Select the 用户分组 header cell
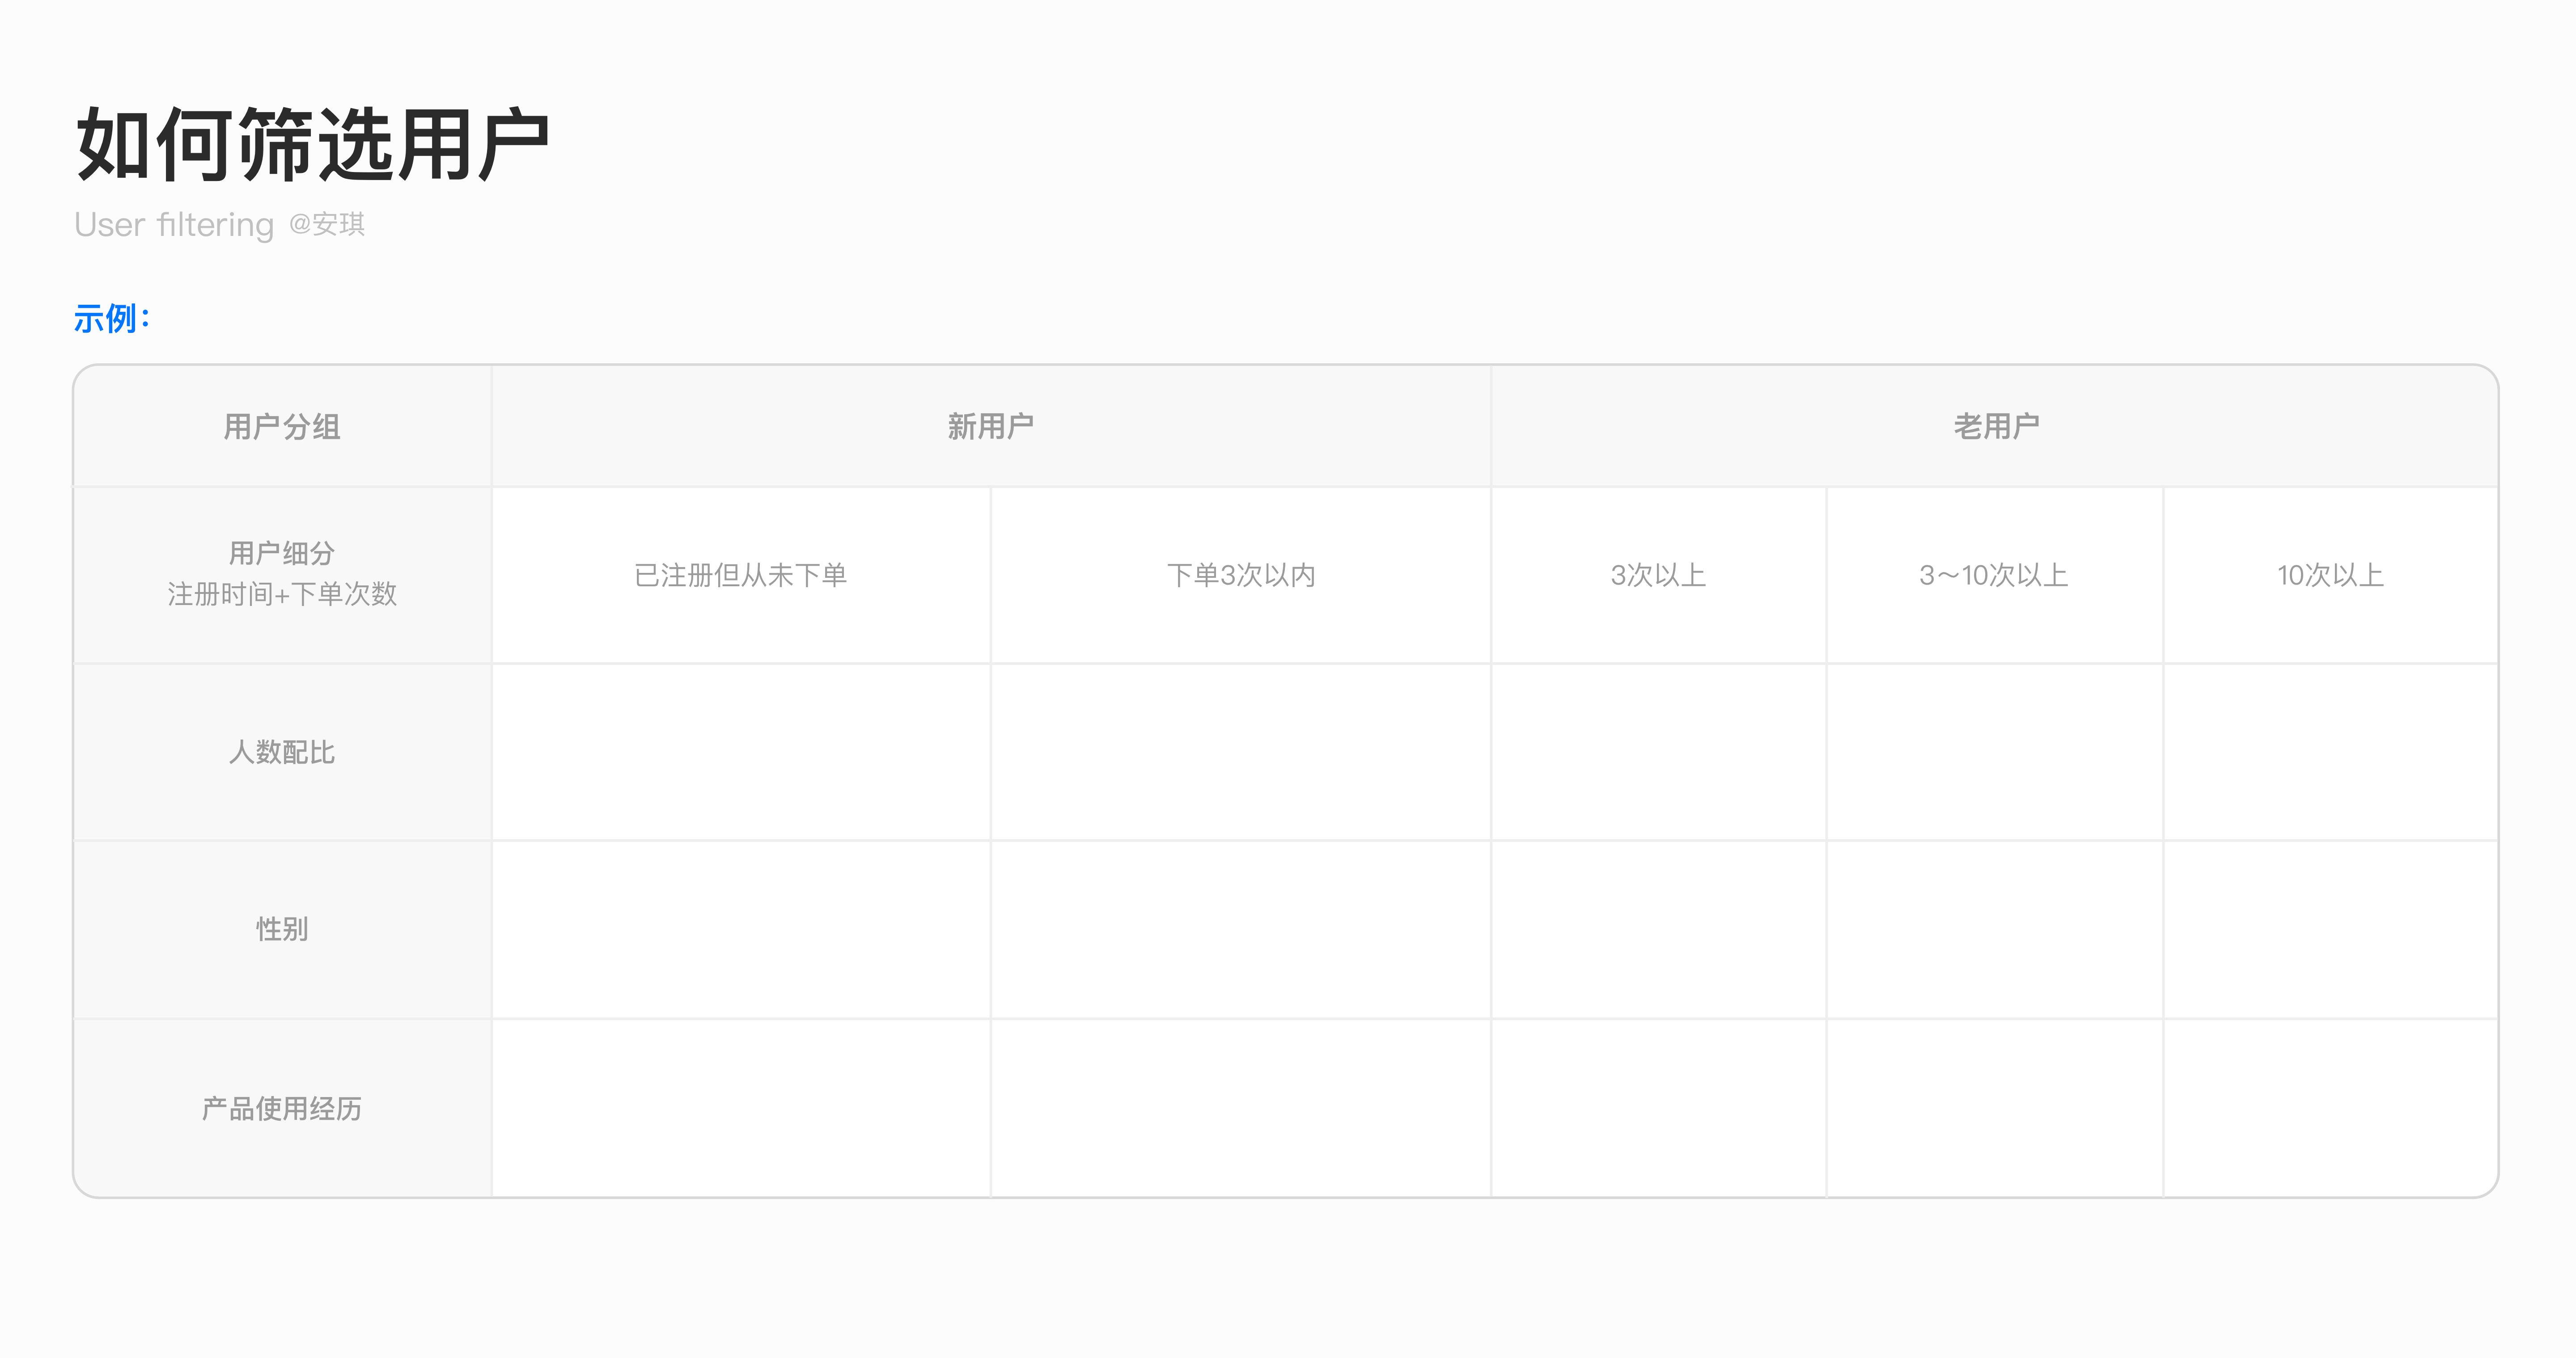The width and height of the screenshot is (2576, 1358). [x=282, y=427]
